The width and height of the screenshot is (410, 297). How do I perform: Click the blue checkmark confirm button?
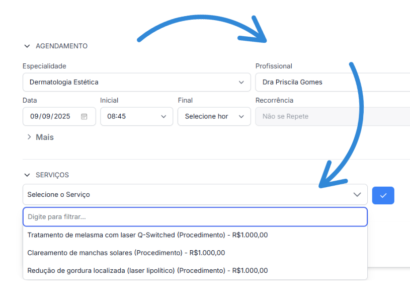tap(383, 195)
